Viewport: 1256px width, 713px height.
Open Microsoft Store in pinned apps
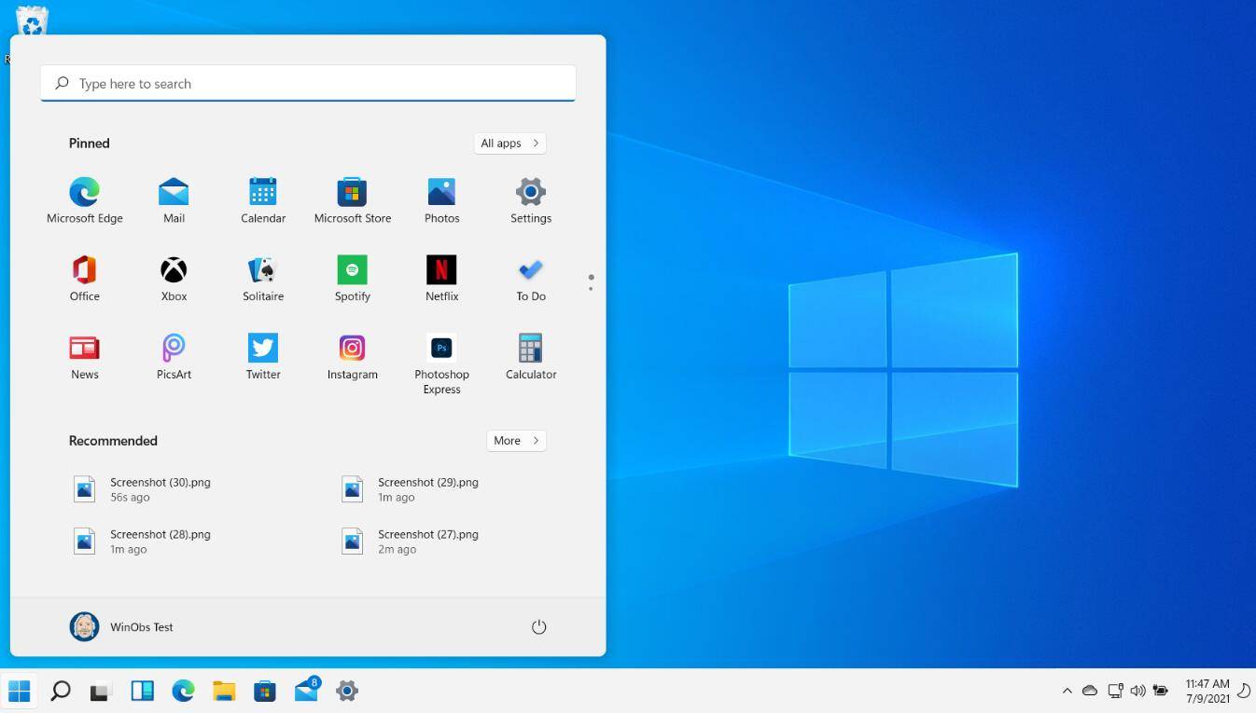352,200
